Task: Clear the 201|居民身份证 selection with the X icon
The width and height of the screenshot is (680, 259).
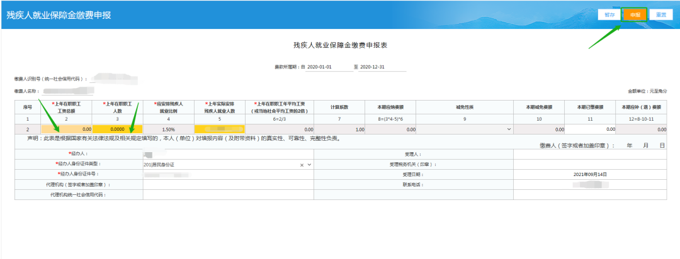Action: click(302, 165)
